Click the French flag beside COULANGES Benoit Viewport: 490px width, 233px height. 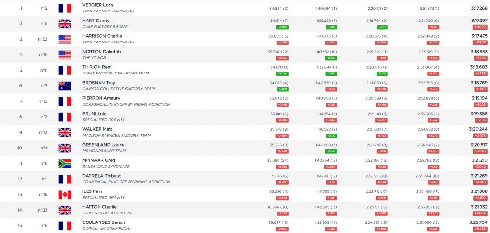click(x=65, y=225)
